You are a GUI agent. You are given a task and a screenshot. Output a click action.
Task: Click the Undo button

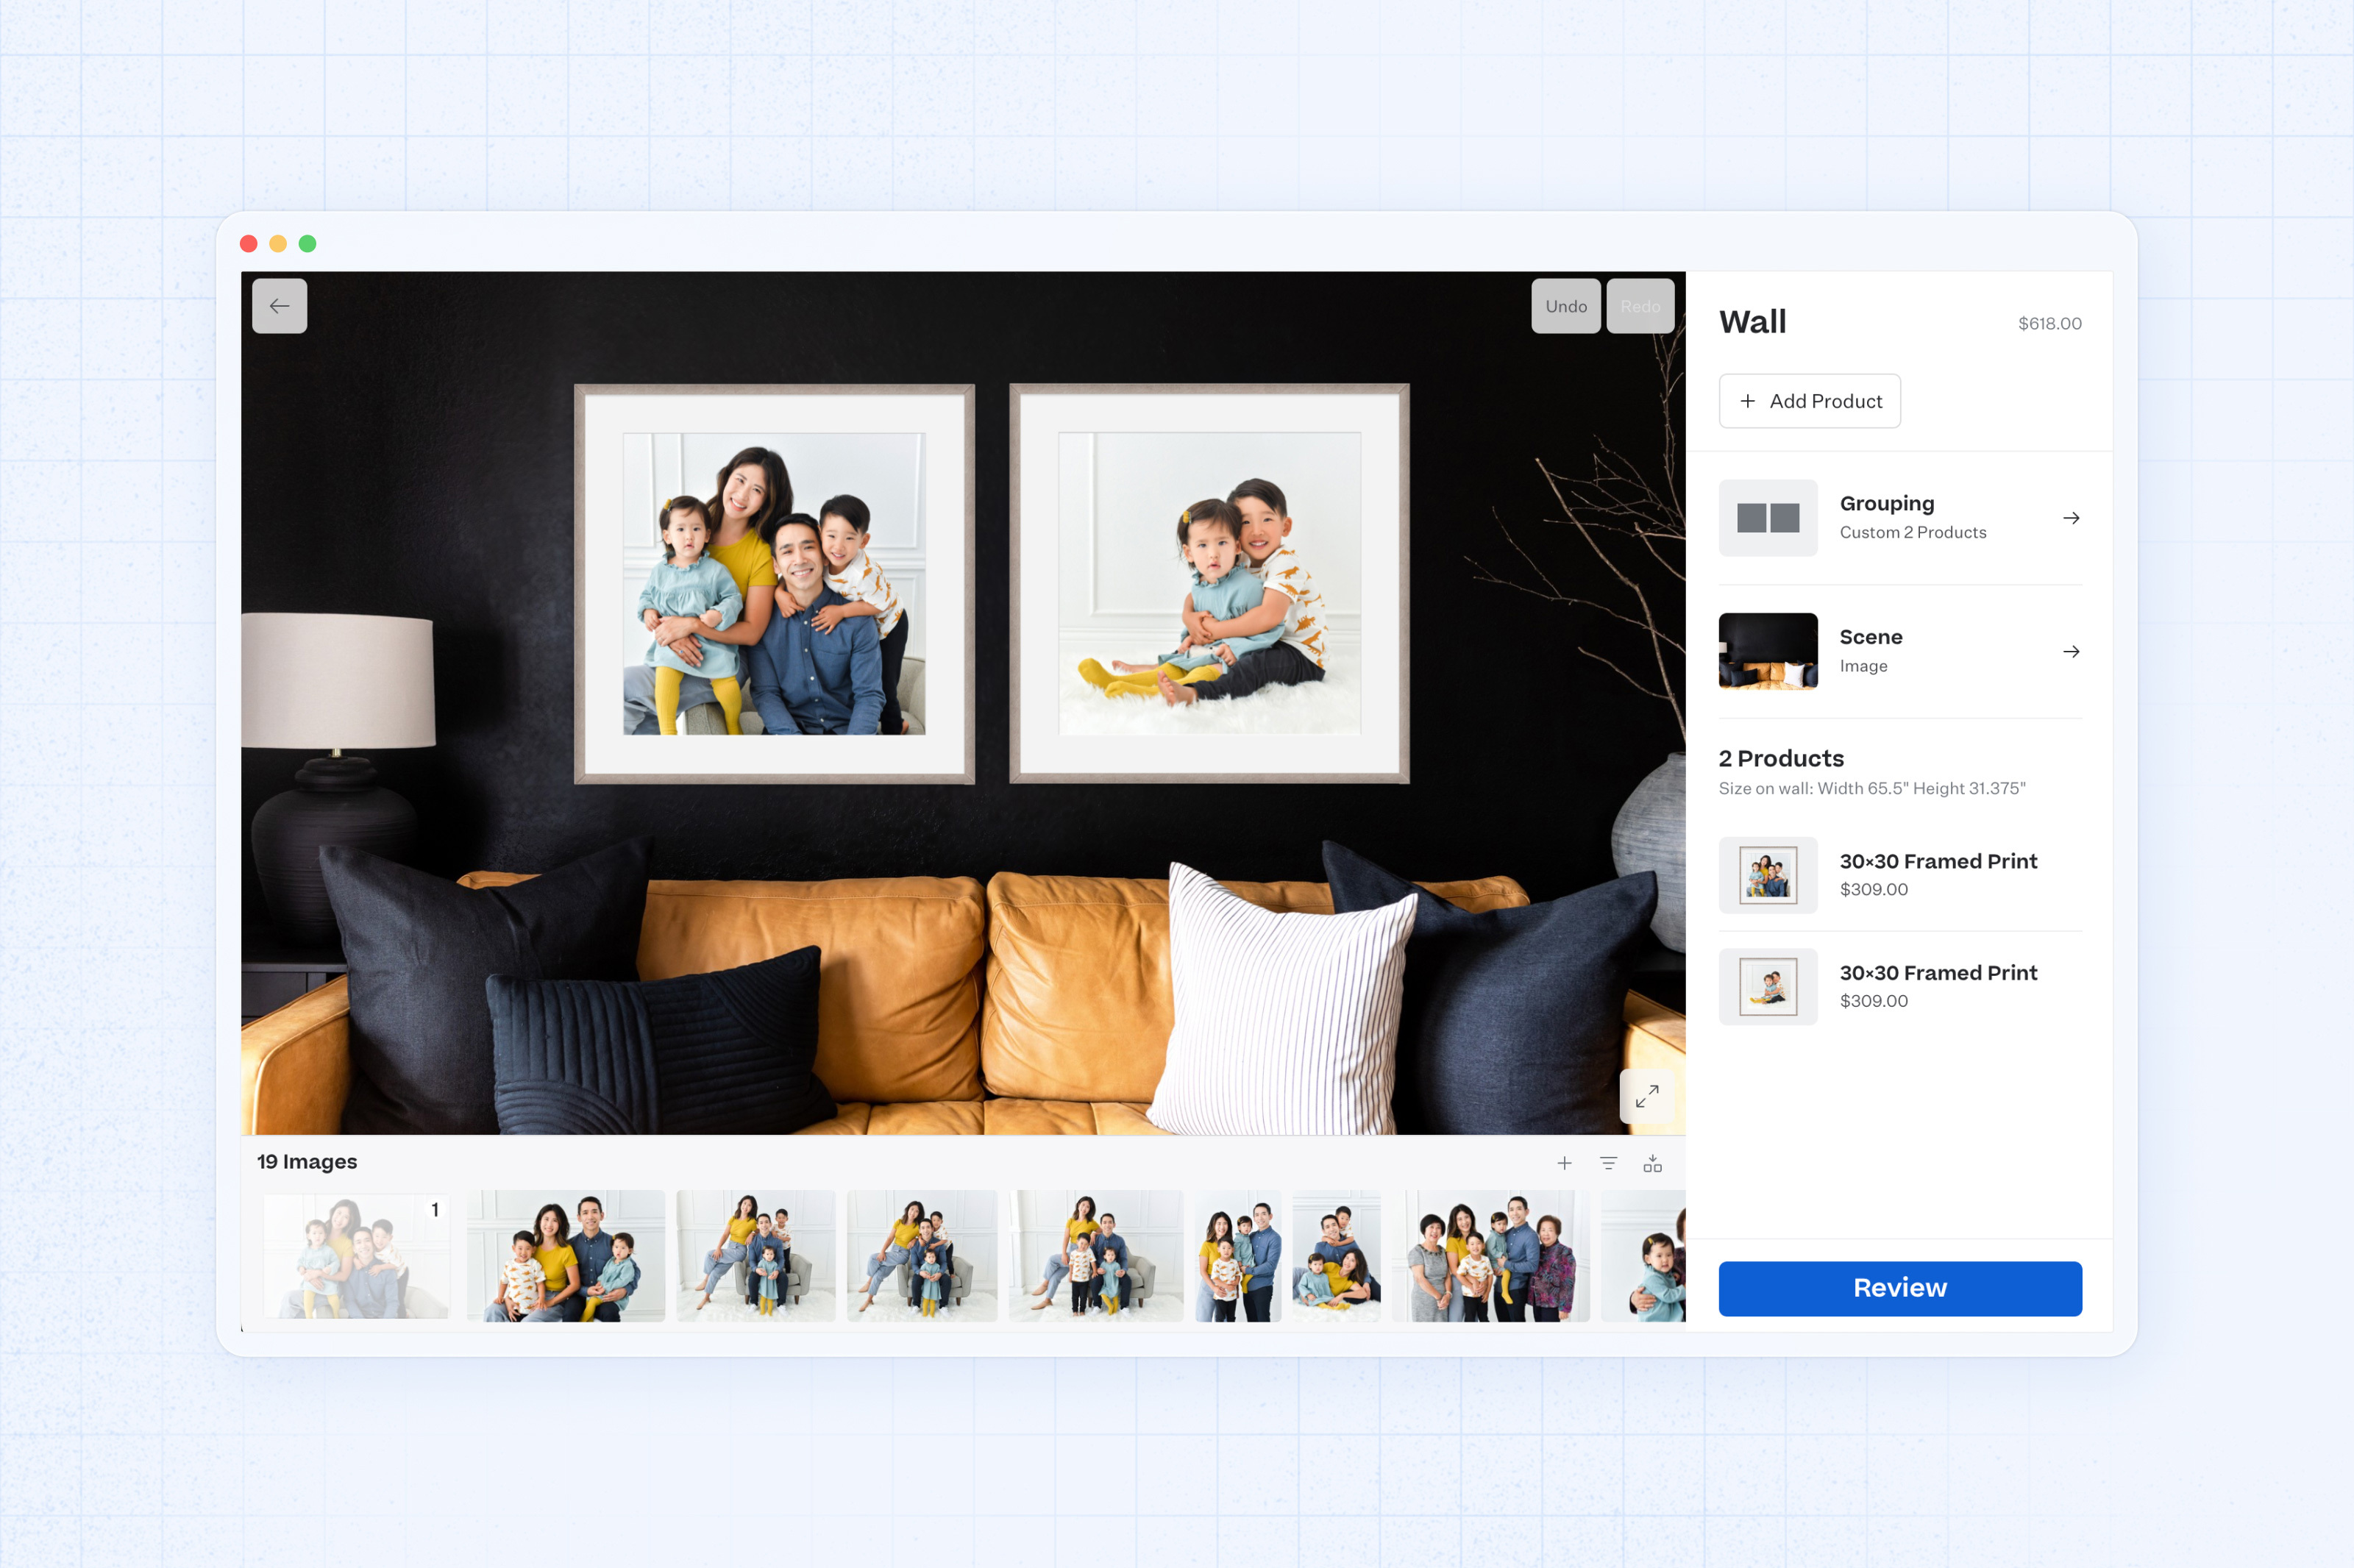[1566, 306]
